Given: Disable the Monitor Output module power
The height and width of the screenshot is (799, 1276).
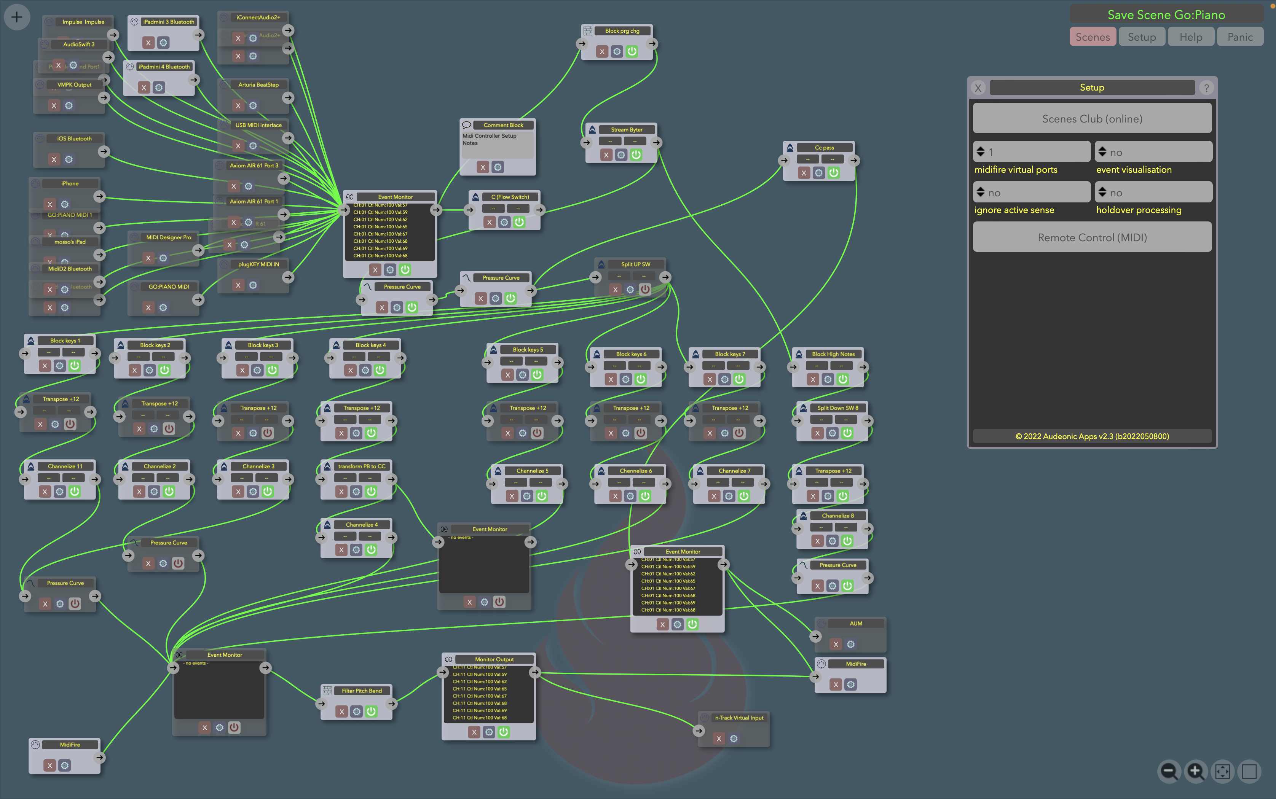Looking at the screenshot, I should click(x=504, y=732).
